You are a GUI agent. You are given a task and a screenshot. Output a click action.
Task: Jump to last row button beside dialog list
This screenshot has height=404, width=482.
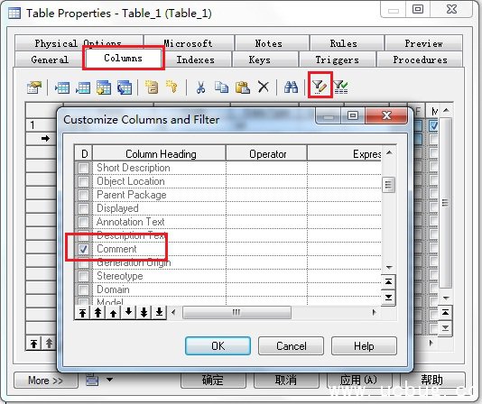tap(388, 298)
